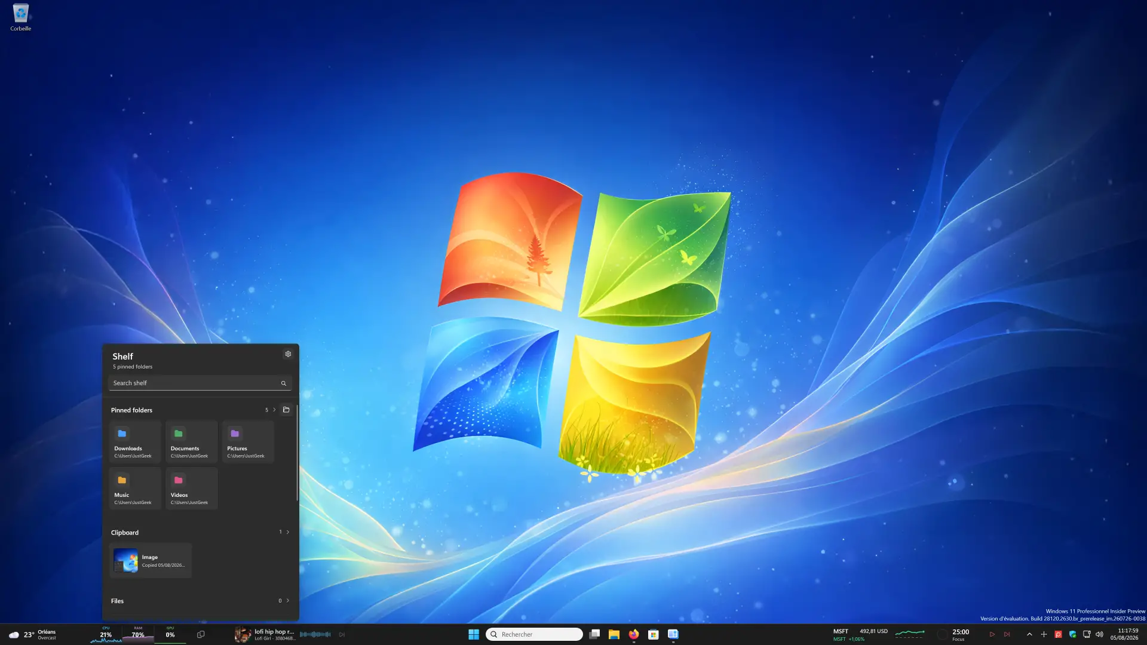Open network status tray icon

[x=1087, y=634]
